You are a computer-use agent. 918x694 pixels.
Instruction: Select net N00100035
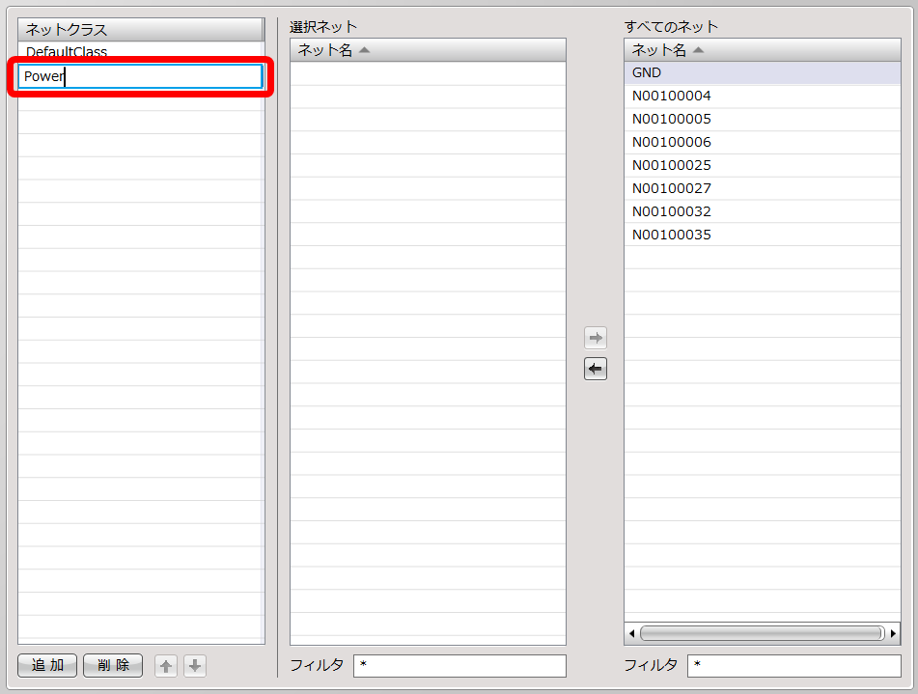click(671, 236)
